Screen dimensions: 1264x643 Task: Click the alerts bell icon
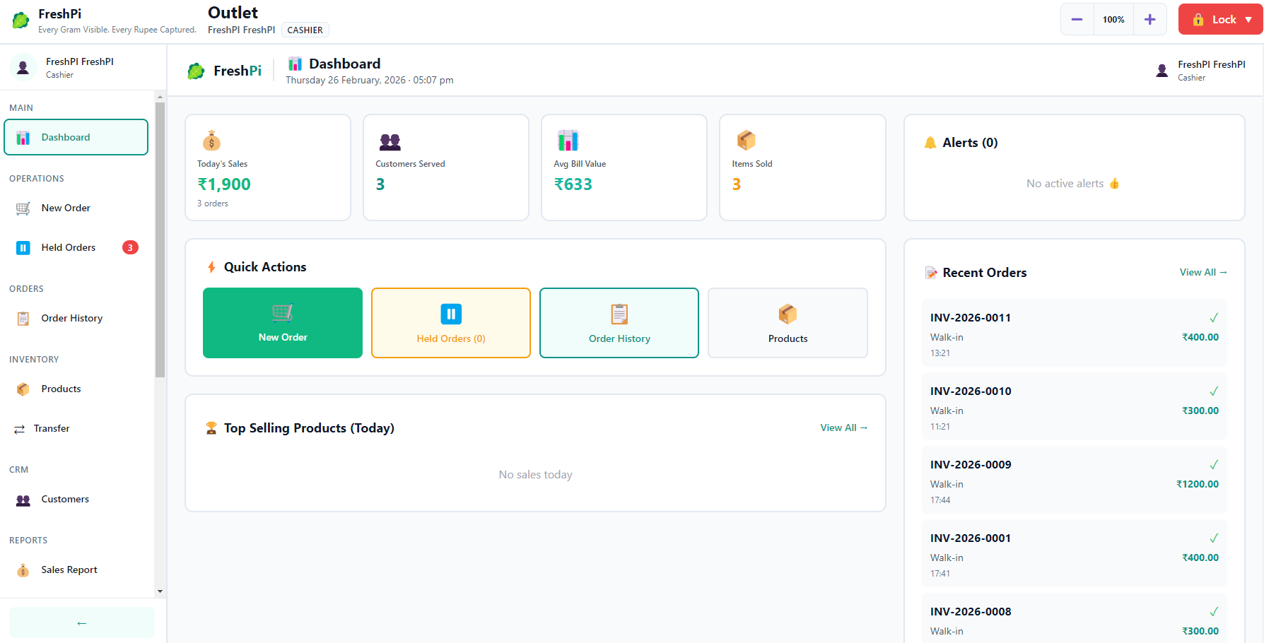point(931,142)
